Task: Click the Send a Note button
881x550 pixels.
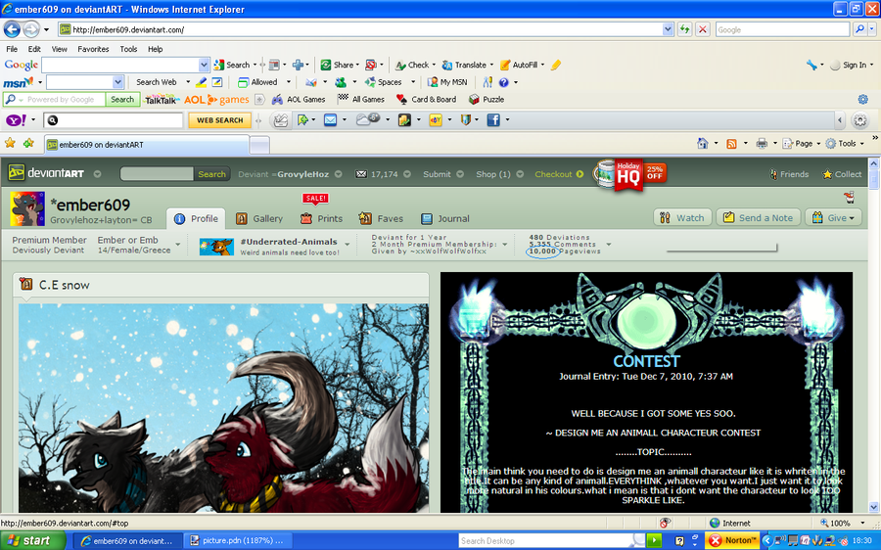Action: pos(758,217)
